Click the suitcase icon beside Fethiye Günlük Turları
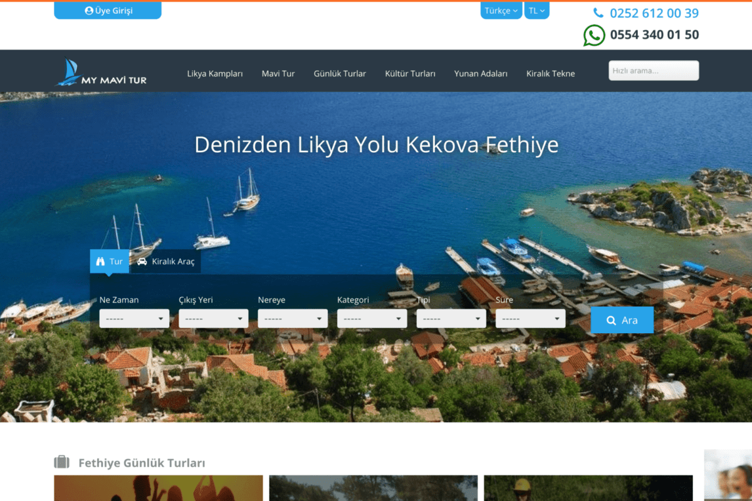The width and height of the screenshot is (752, 501). coord(61,462)
